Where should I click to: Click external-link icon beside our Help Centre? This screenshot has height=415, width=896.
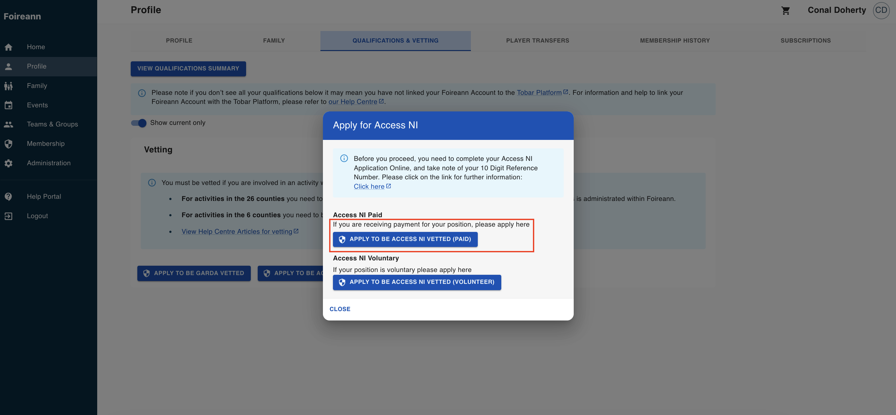pyautogui.click(x=381, y=101)
